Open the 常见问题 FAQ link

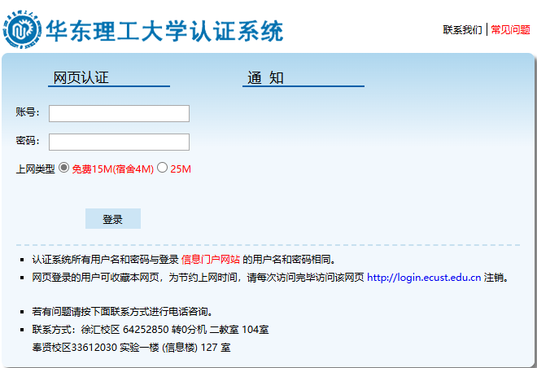click(510, 30)
